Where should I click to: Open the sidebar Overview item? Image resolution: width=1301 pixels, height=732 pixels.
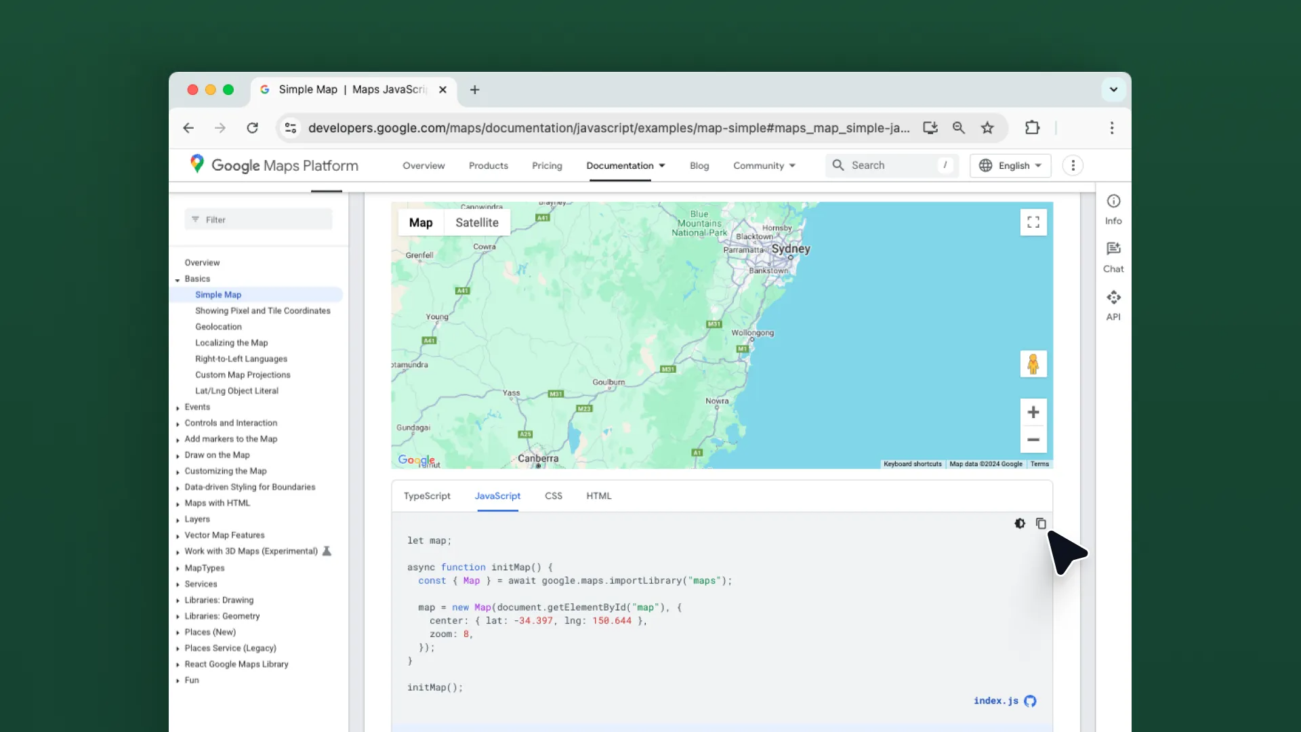click(x=202, y=263)
